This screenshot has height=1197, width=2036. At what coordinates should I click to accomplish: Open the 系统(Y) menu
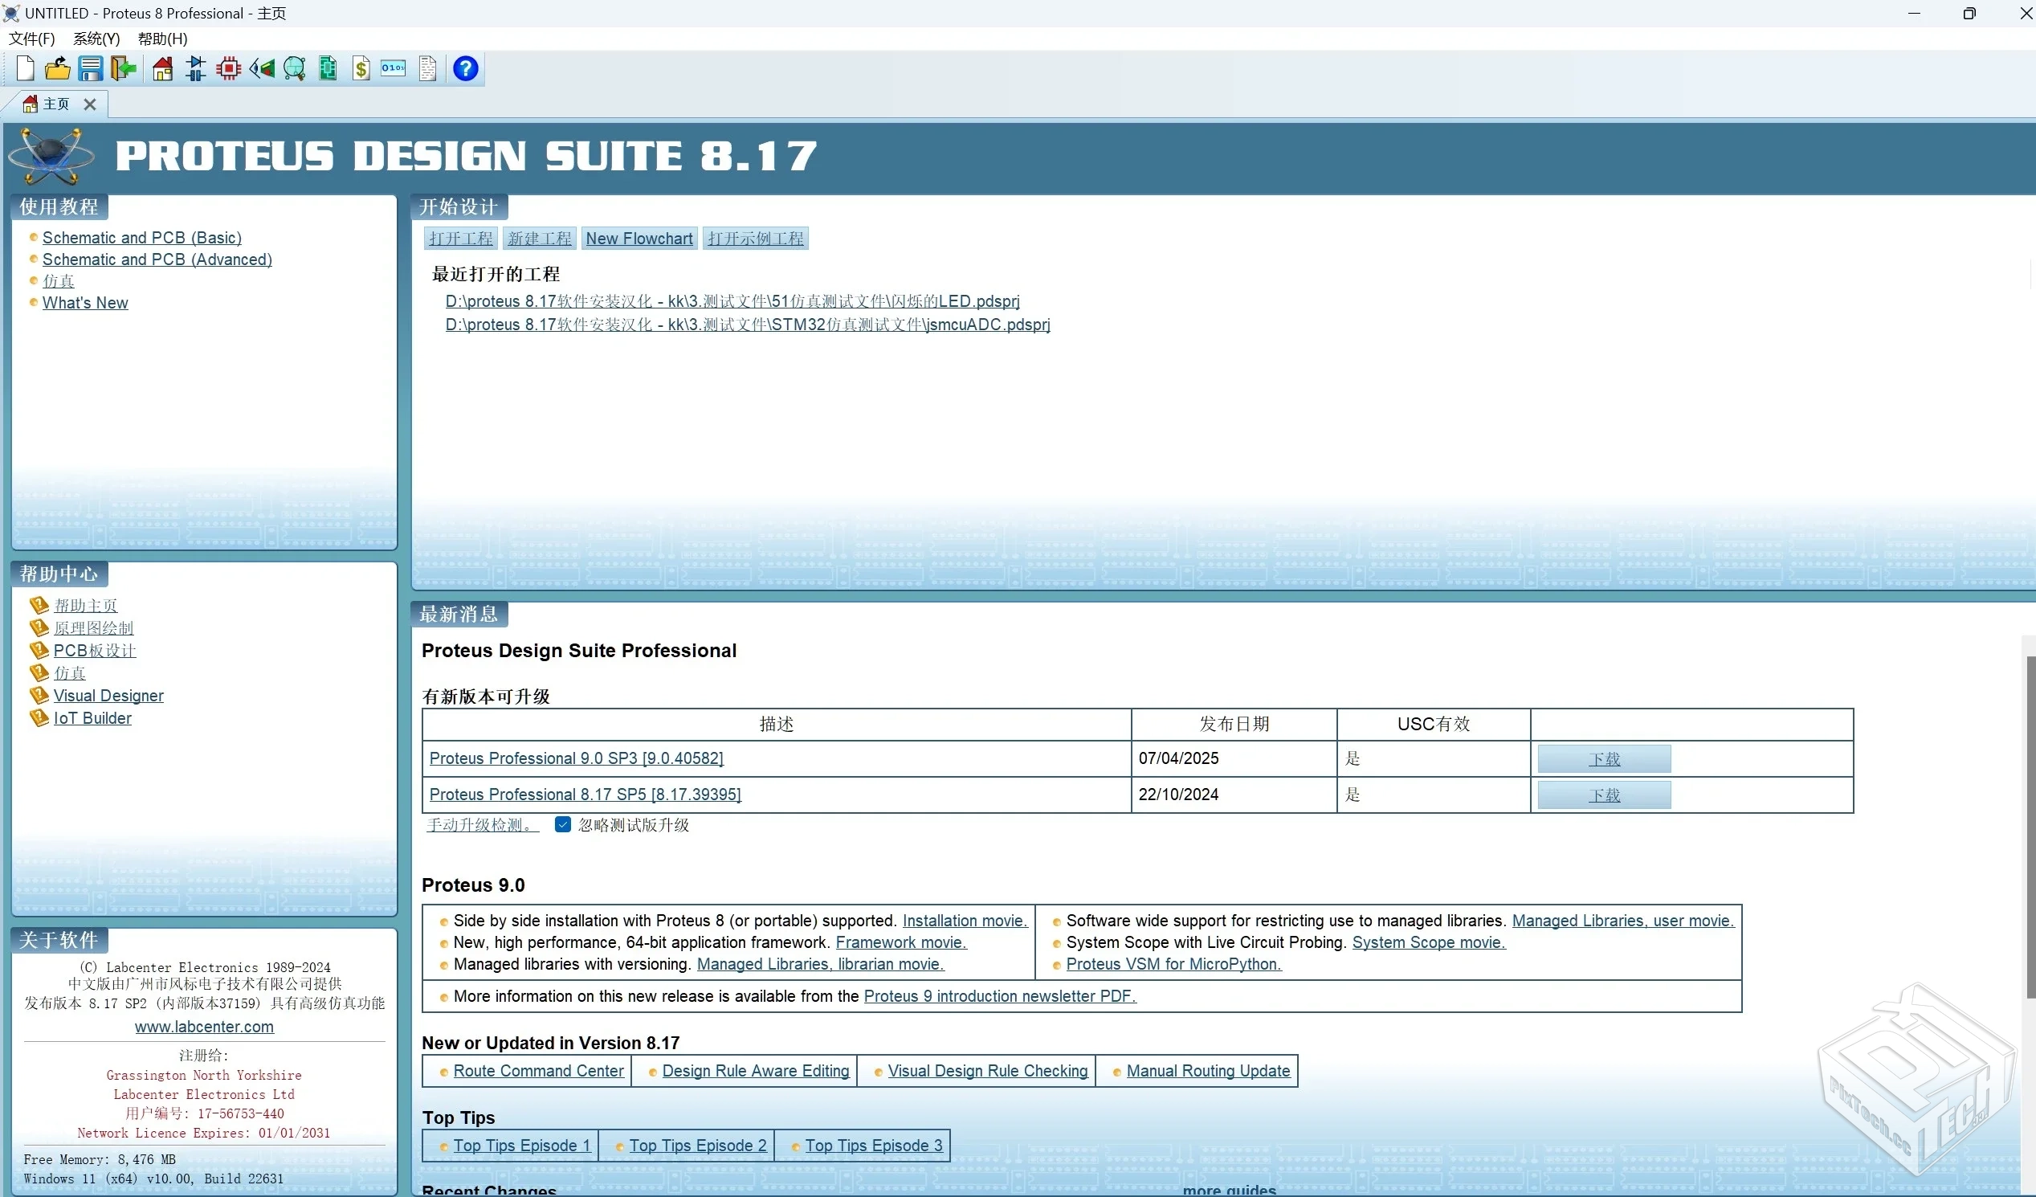[x=96, y=39]
